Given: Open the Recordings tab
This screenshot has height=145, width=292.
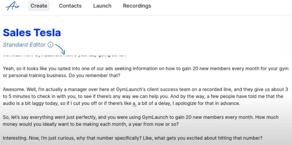Looking at the screenshot, I should pos(137,6).
